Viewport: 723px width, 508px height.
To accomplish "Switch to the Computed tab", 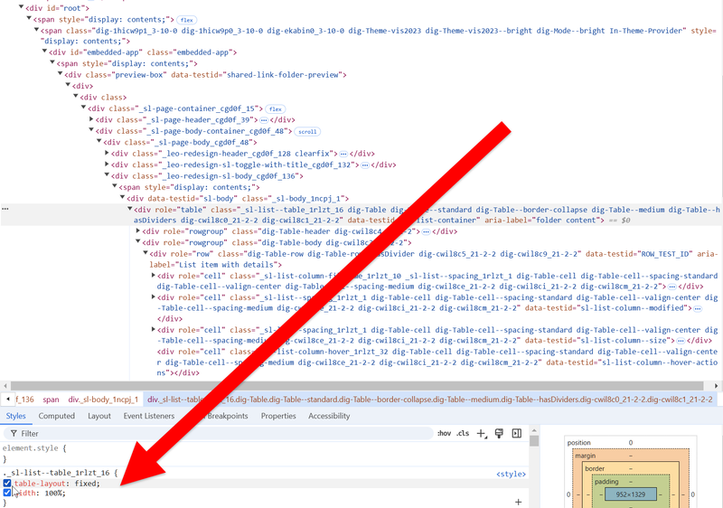I will tap(56, 416).
